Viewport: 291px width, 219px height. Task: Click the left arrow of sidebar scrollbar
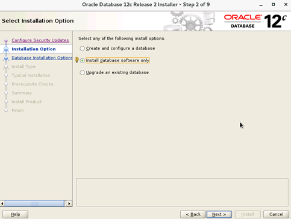pos(2,203)
